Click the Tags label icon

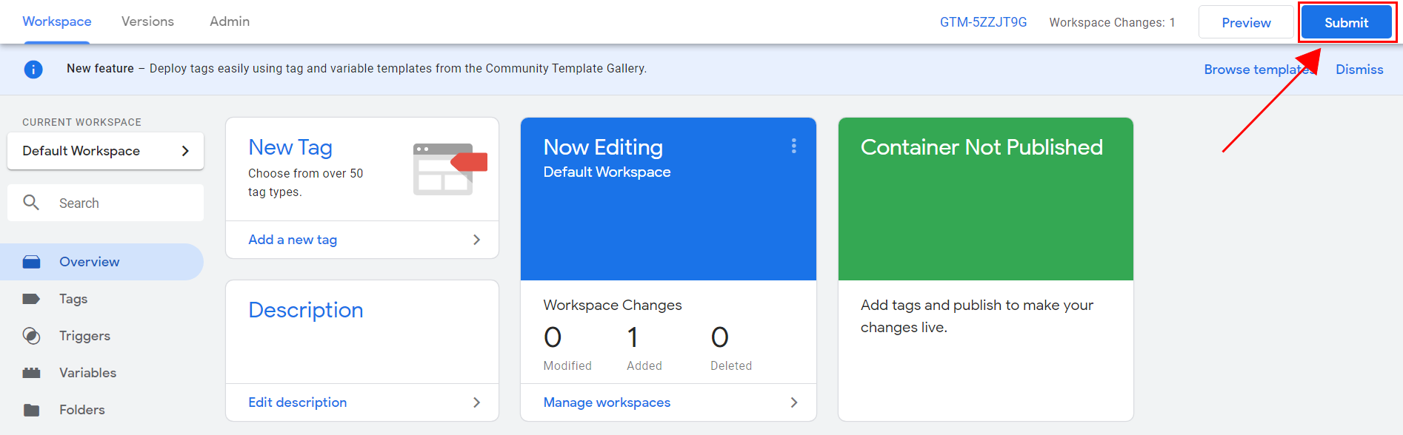tap(31, 299)
